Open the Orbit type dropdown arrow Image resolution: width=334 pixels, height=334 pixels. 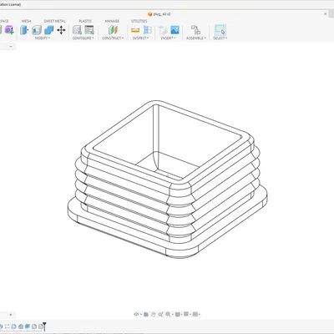pos(140,315)
